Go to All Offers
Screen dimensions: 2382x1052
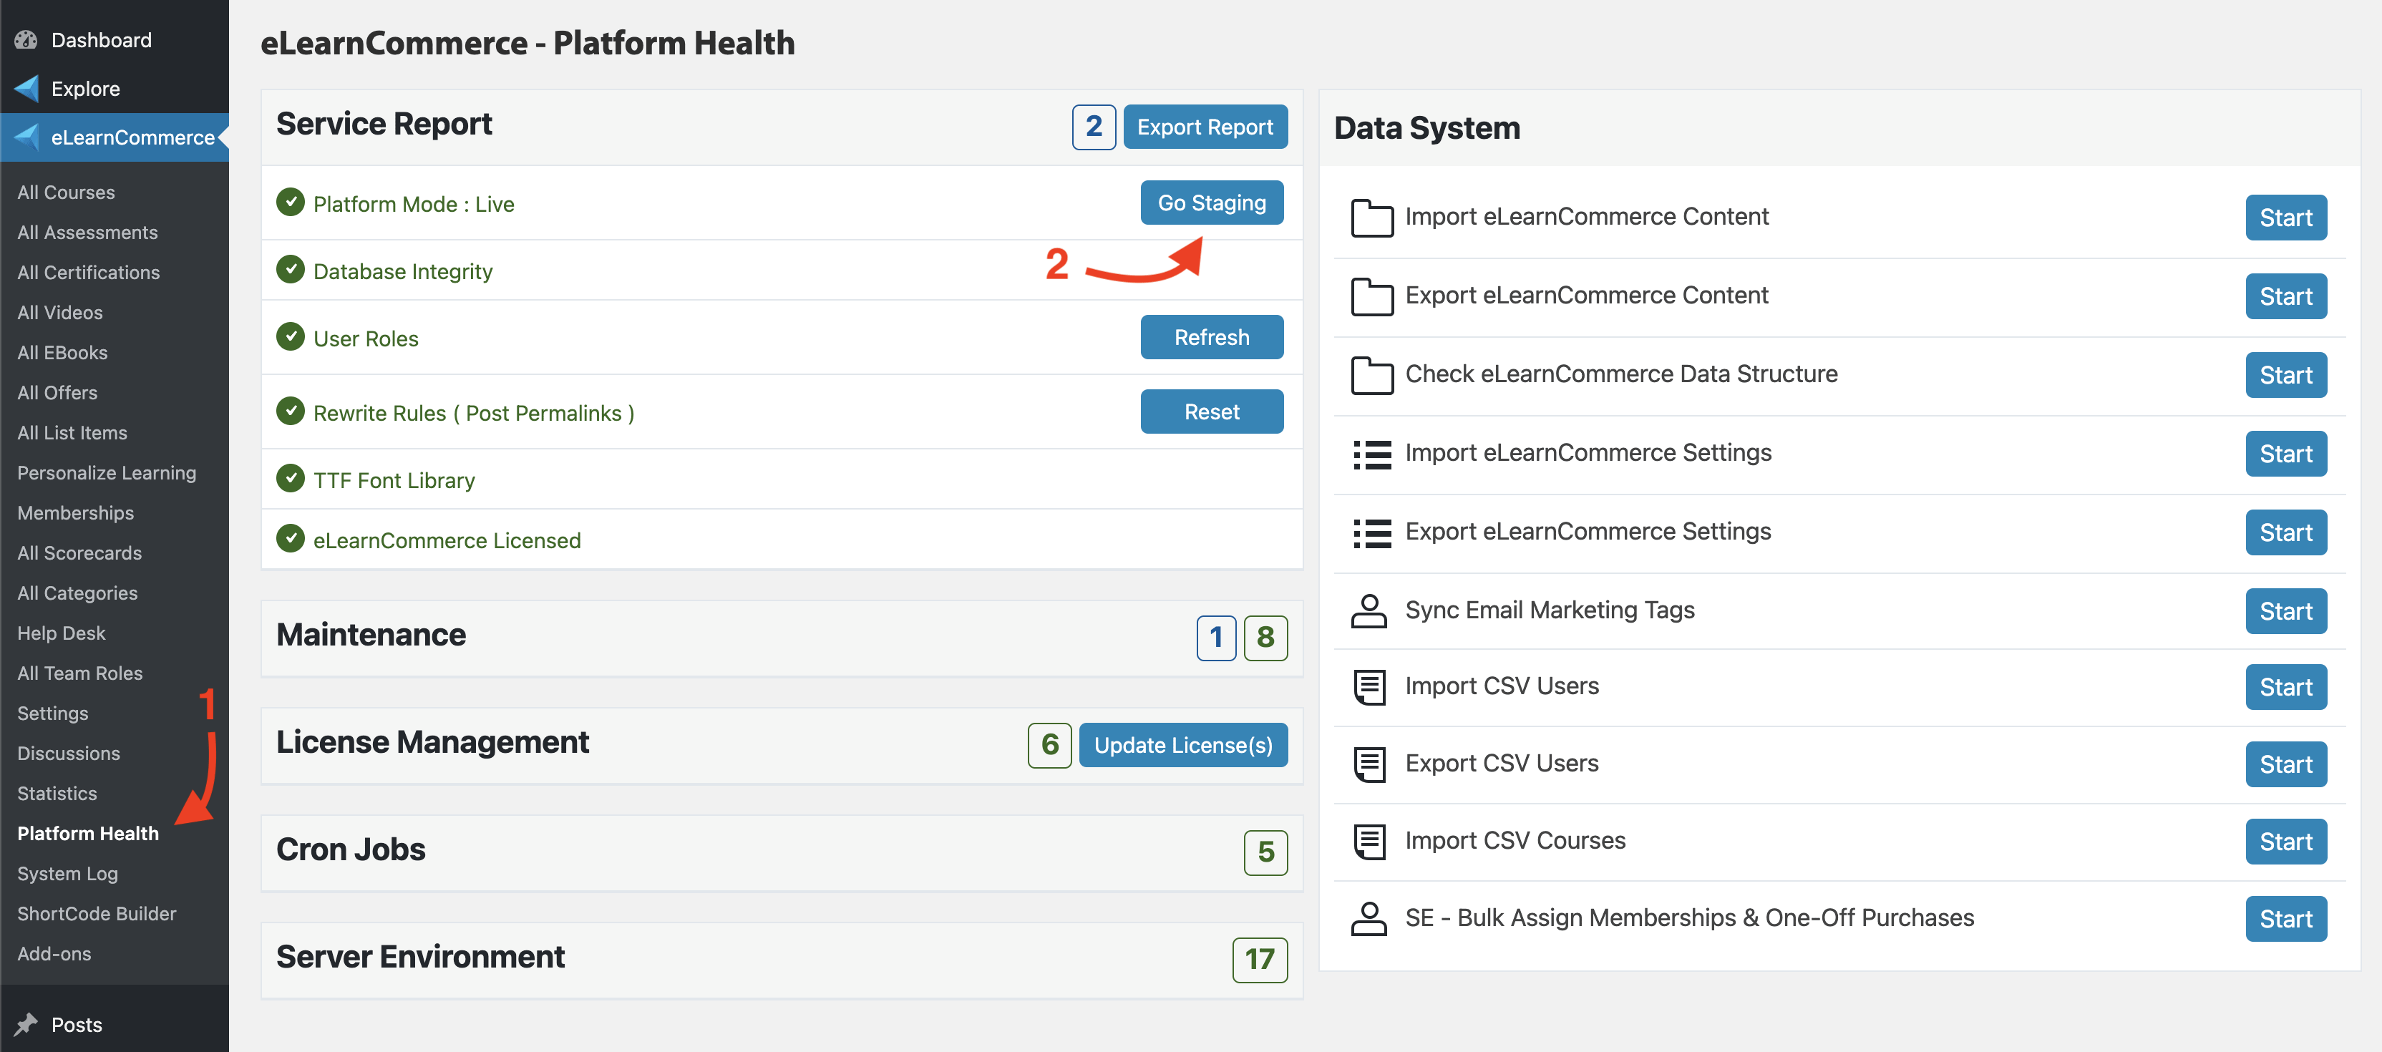(57, 392)
